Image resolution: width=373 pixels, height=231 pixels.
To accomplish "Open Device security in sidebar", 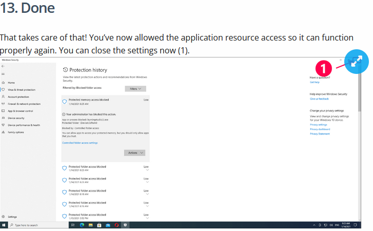I will 16,118.
